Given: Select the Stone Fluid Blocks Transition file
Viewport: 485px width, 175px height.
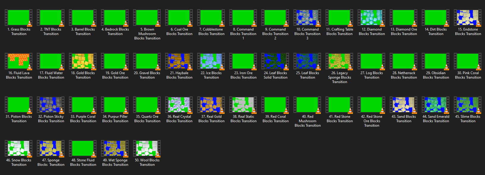Looking at the screenshot, I should [83, 148].
